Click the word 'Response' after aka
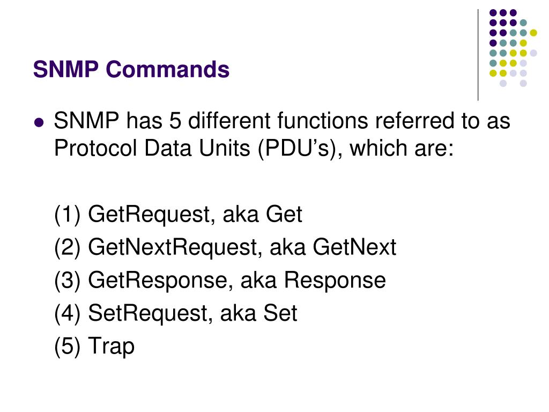549x412 pixels. 335,280
